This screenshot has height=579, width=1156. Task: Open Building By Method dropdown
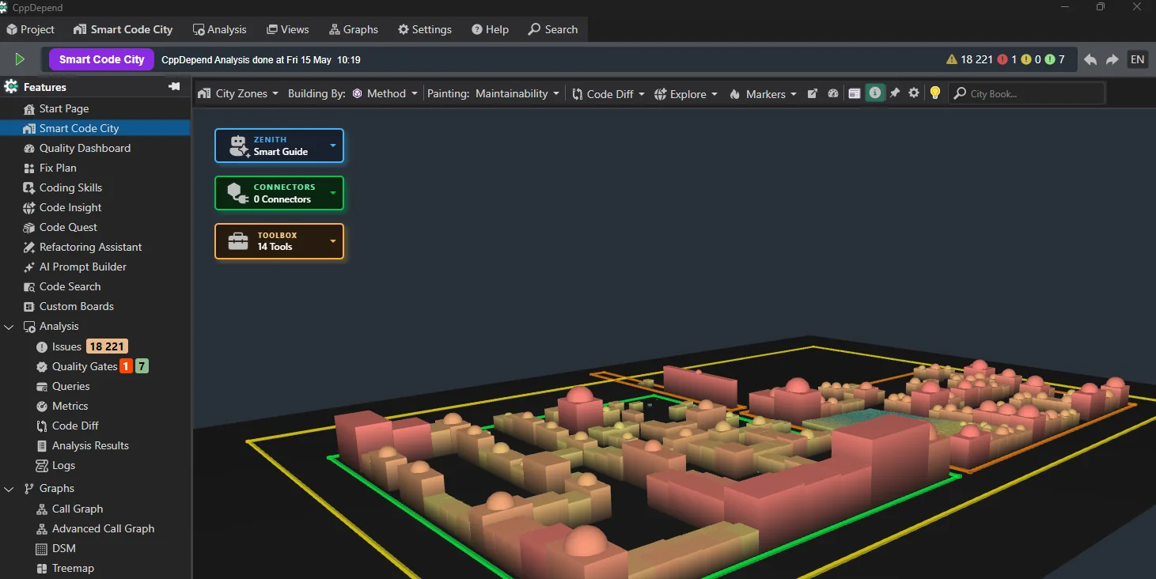tap(385, 93)
